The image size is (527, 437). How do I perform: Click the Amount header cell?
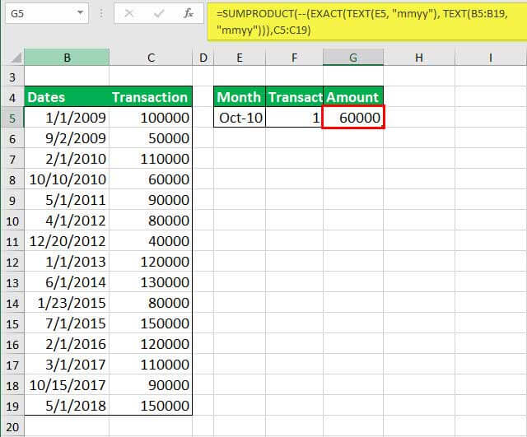click(353, 97)
